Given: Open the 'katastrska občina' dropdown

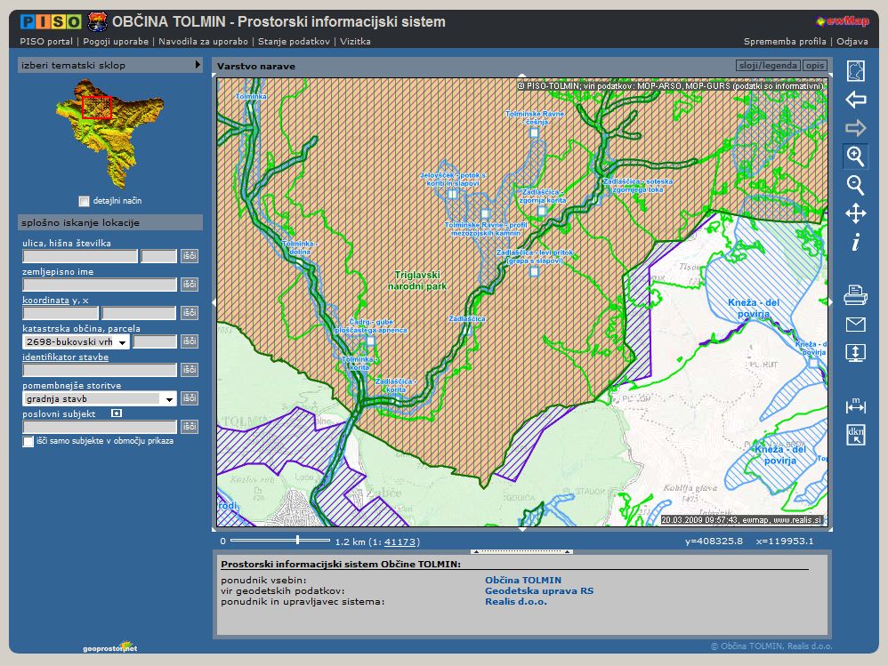Looking at the screenshot, I should tap(121, 341).
